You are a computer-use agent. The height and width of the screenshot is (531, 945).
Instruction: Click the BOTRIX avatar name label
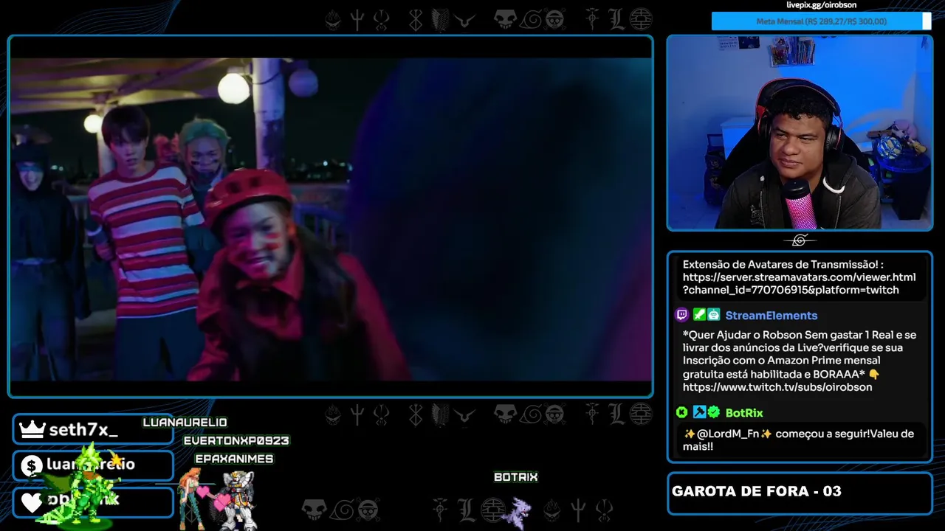pyautogui.click(x=516, y=477)
